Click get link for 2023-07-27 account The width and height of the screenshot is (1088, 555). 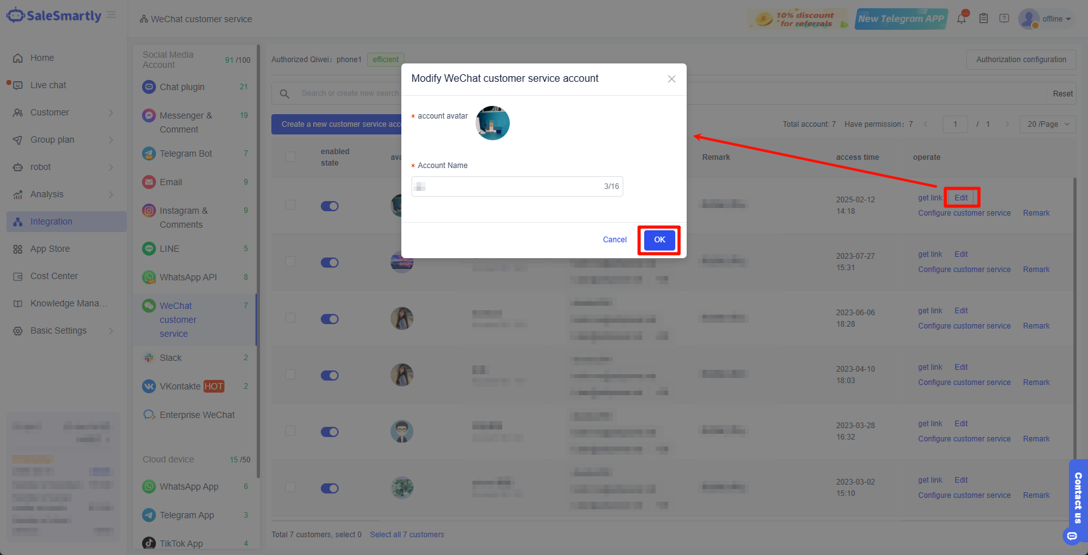930,254
